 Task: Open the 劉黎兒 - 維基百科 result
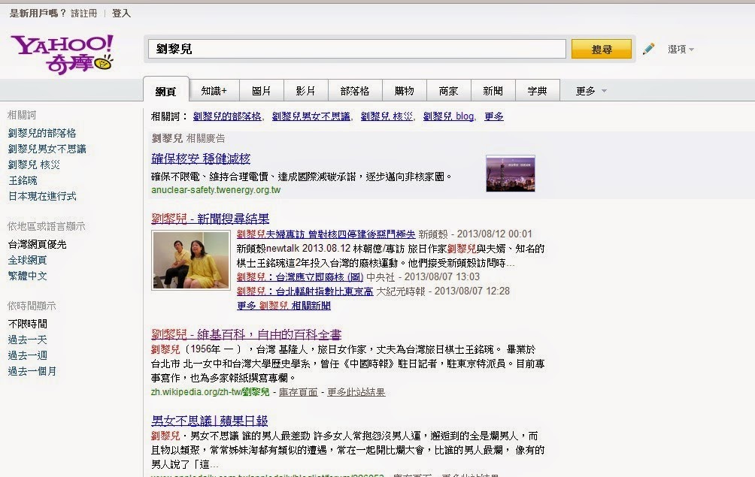[x=246, y=334]
